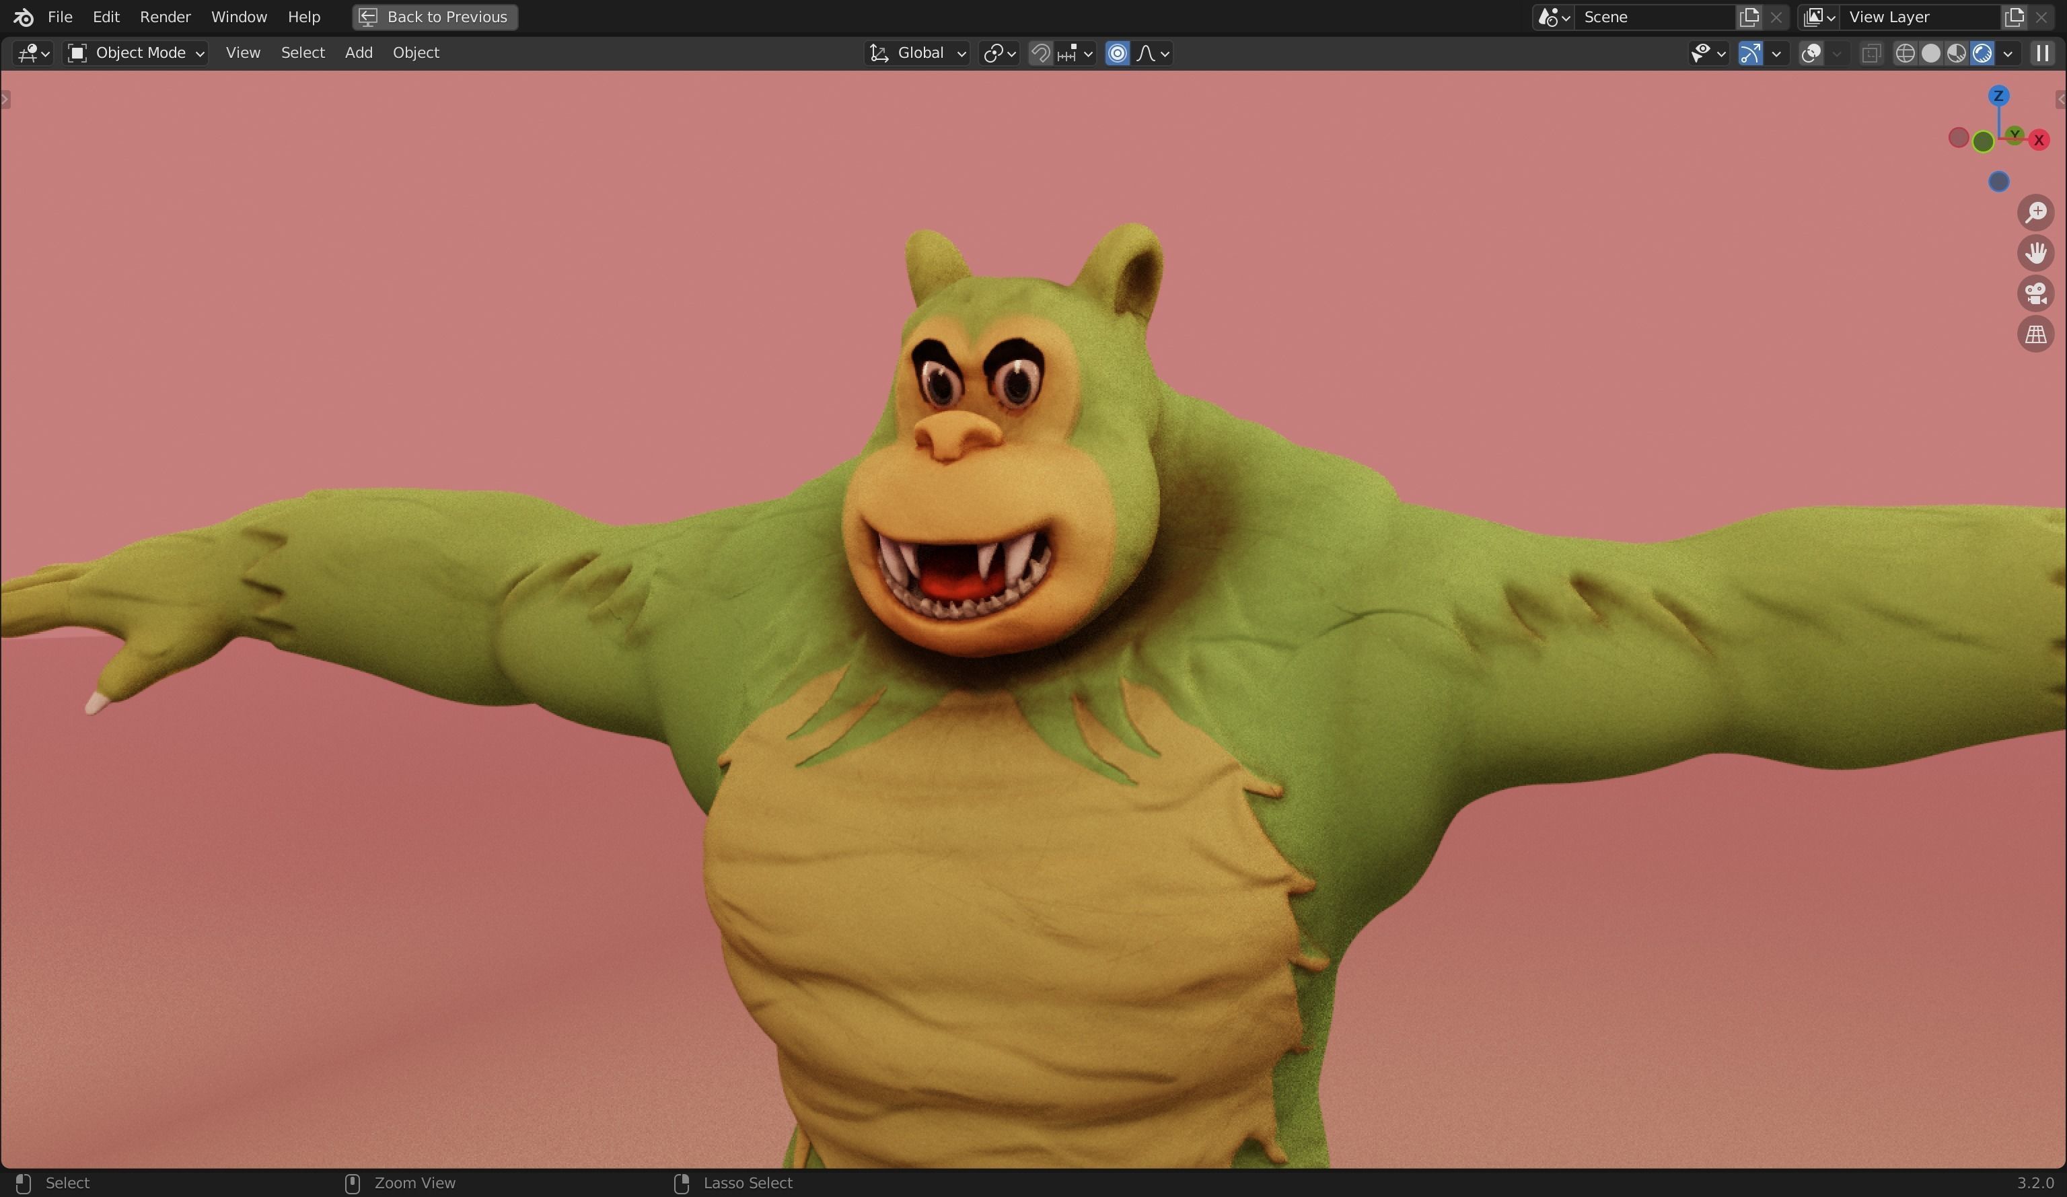Open the viewport View menu
Viewport: 2067px width, 1197px height.
[x=243, y=53]
